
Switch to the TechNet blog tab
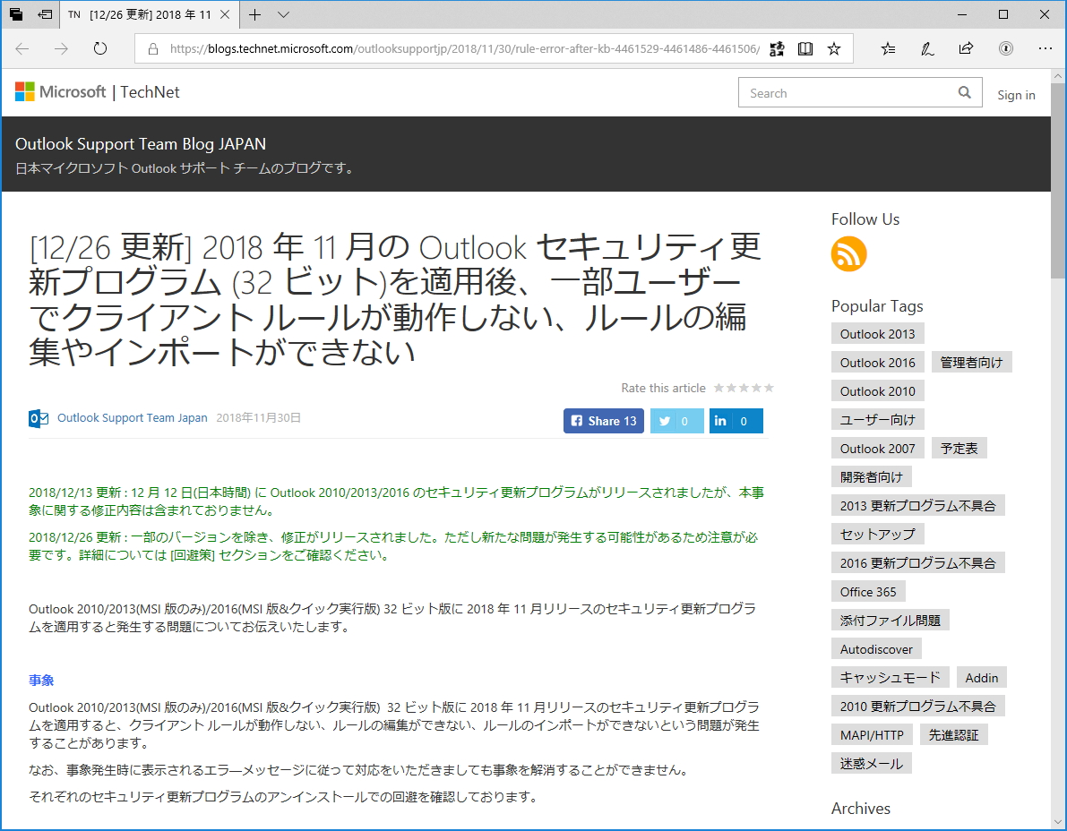click(139, 15)
